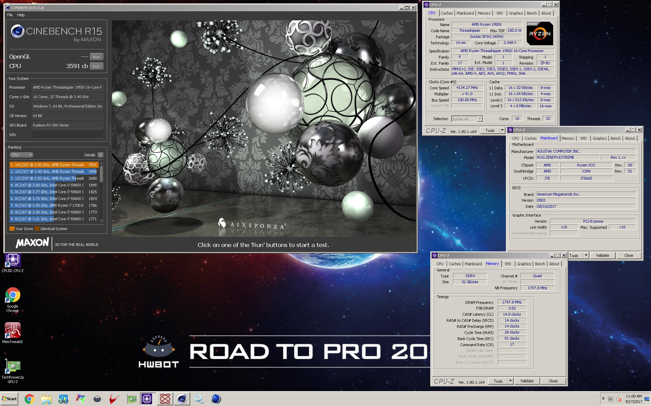The image size is (651, 406).
Task: Click the muted volume tray icon
Action: (x=618, y=399)
